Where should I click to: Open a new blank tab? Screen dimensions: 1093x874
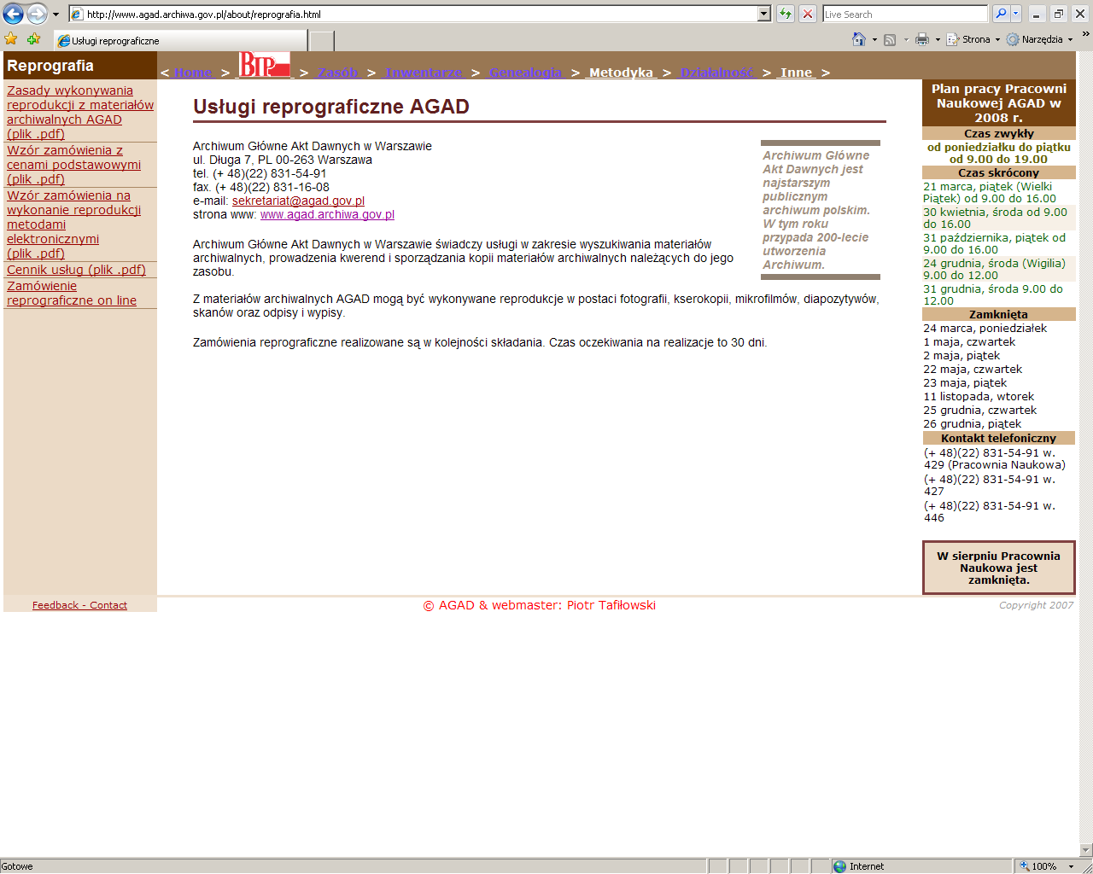[321, 40]
